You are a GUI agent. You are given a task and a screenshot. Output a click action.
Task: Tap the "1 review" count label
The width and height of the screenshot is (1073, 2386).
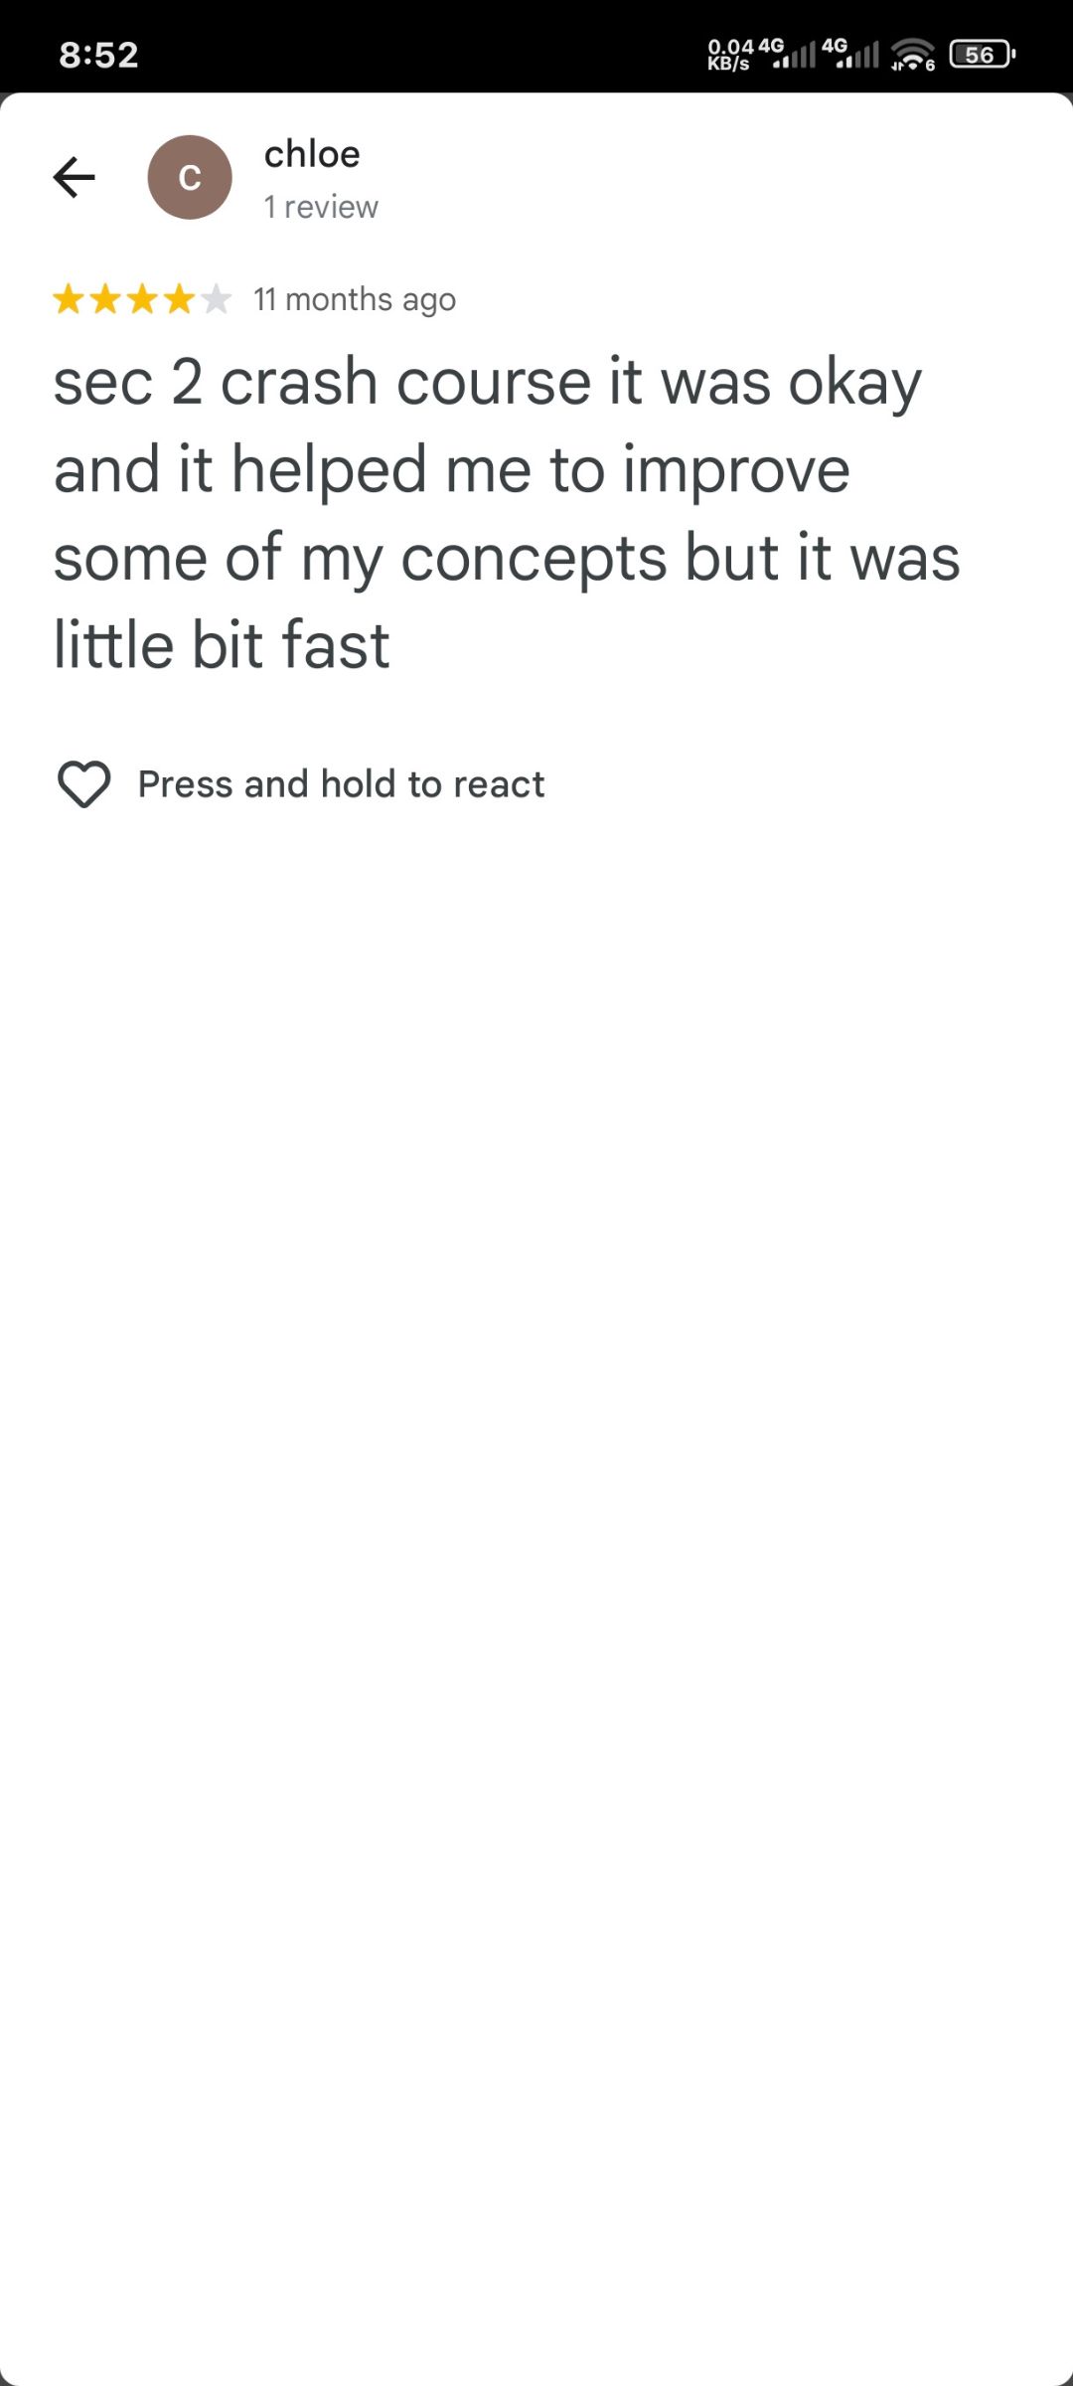(321, 207)
